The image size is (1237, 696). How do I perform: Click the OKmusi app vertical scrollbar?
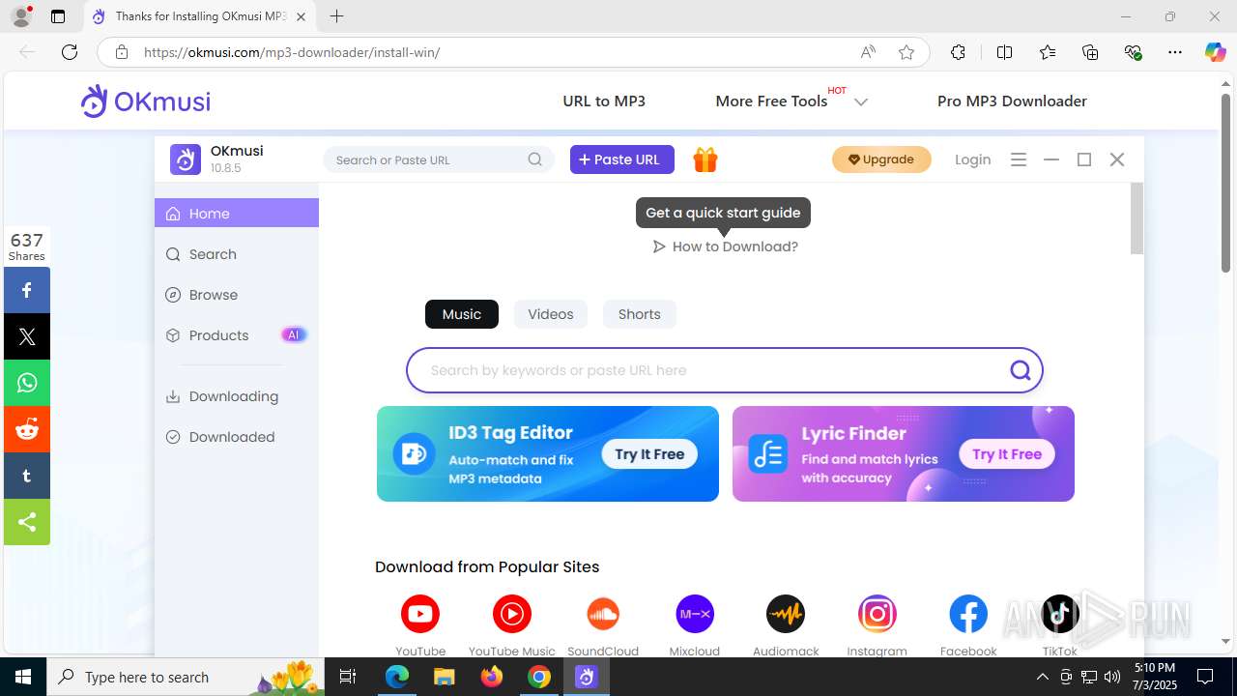[x=1137, y=219]
